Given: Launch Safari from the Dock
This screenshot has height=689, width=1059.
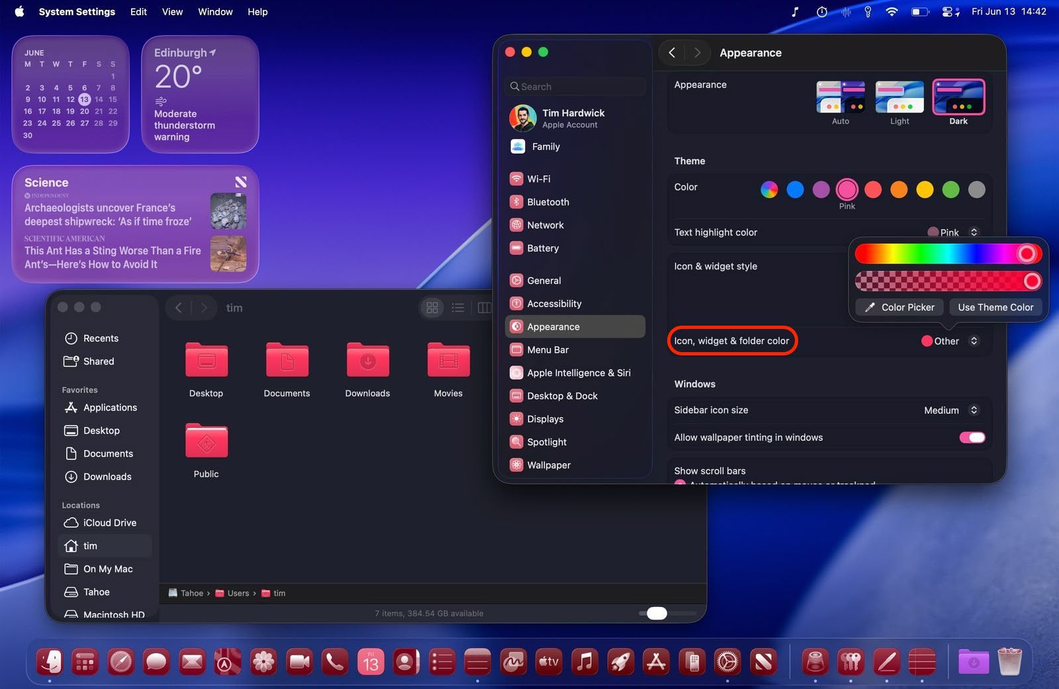Looking at the screenshot, I should tap(120, 661).
